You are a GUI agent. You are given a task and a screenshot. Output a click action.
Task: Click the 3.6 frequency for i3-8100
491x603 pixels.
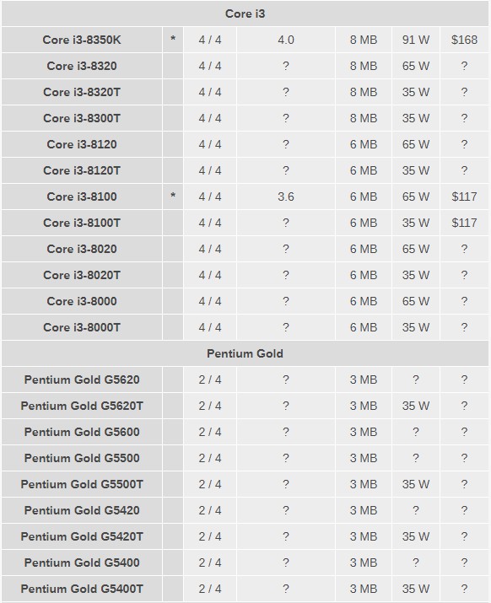tap(286, 197)
